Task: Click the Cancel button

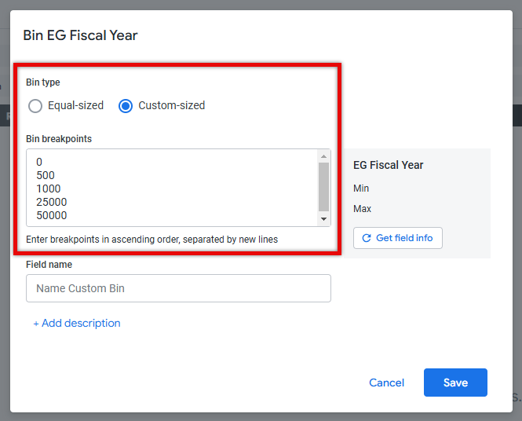Action: coord(386,383)
